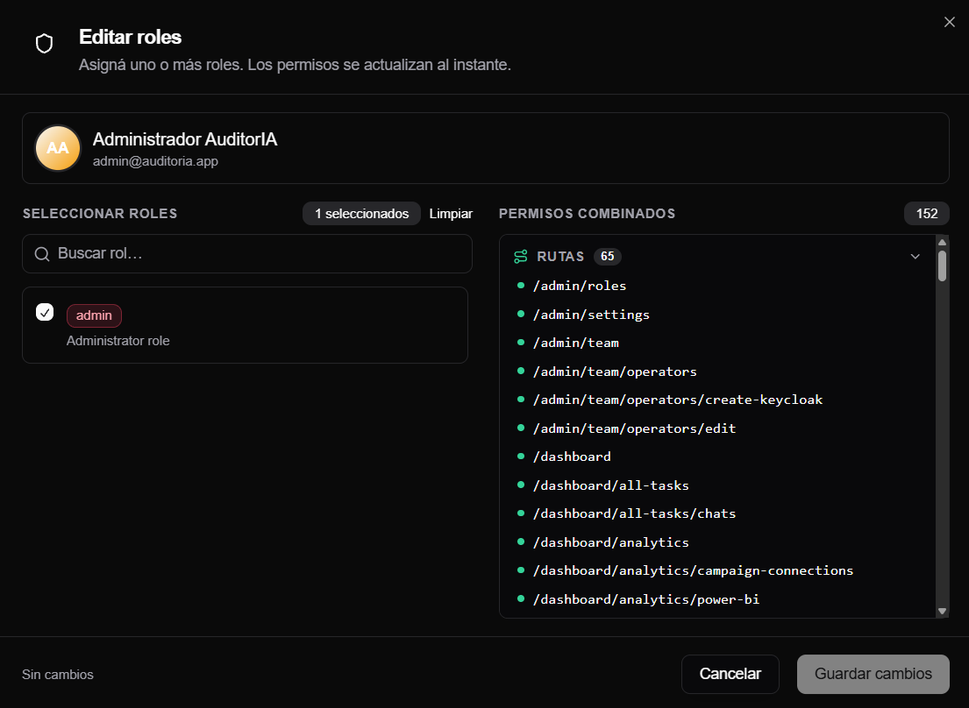Click the Sin cambios status text

point(58,675)
